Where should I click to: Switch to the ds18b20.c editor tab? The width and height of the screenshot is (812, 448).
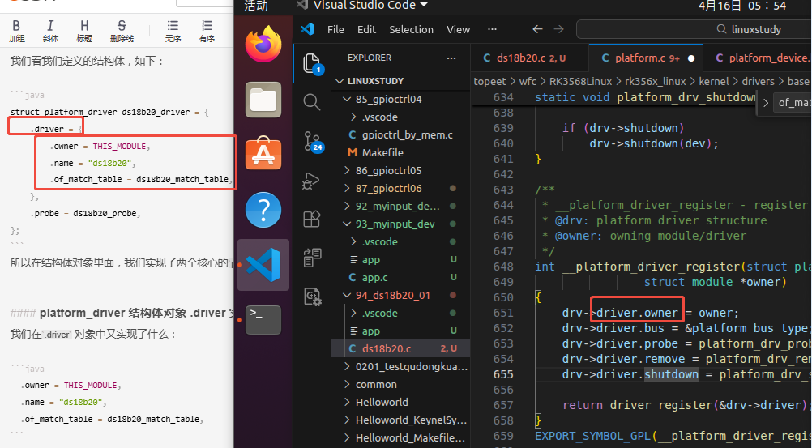(529, 58)
